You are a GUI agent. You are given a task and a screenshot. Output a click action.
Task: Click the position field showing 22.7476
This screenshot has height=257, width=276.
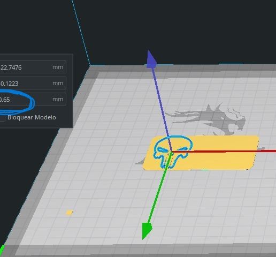(x=33, y=67)
